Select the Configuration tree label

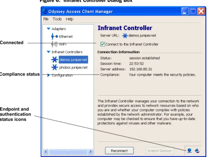coord(62,75)
